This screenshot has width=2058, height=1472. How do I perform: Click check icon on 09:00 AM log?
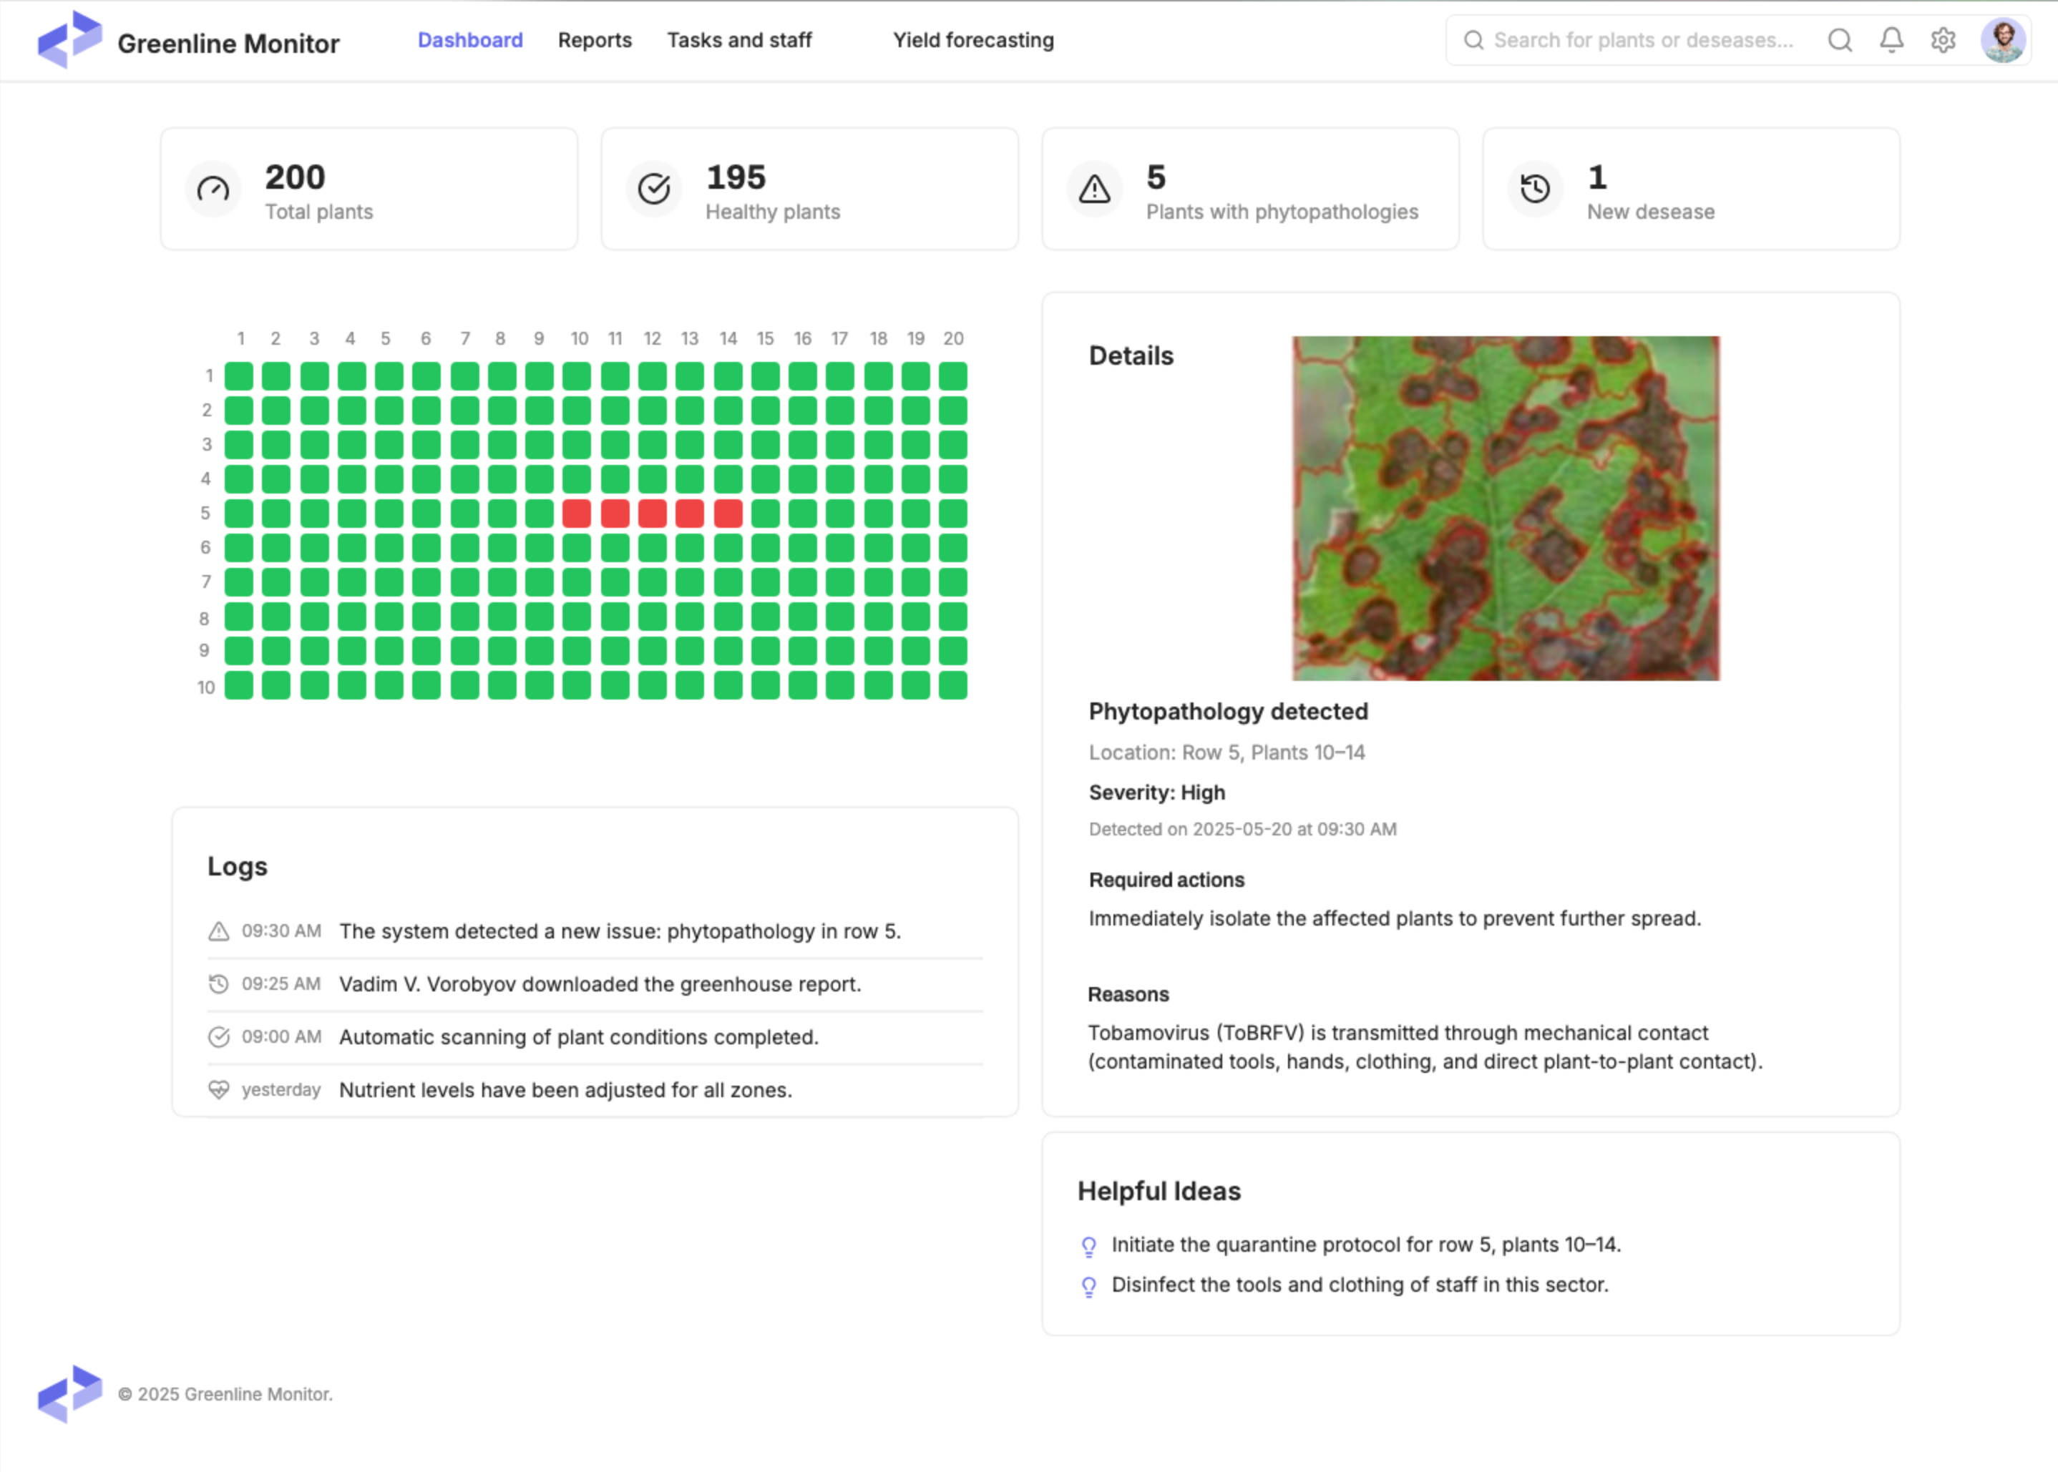pos(218,1037)
